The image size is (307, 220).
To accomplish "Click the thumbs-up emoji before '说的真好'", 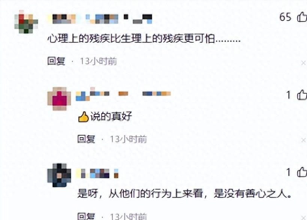I will [84, 117].
